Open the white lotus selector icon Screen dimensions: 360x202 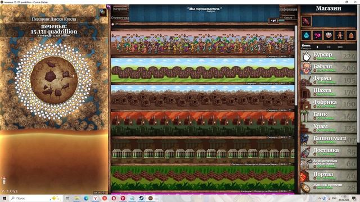pos(328,35)
